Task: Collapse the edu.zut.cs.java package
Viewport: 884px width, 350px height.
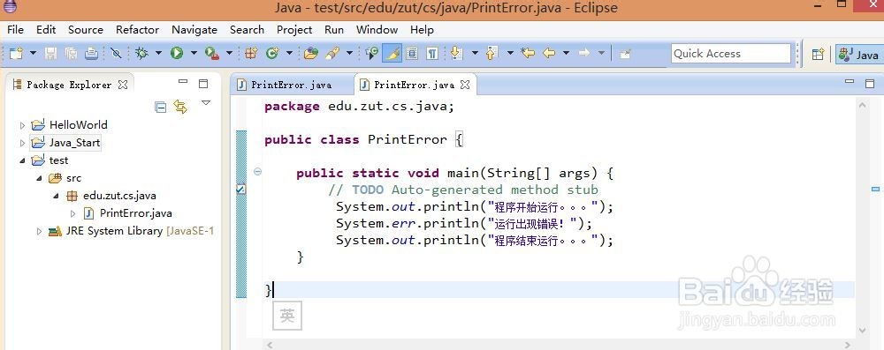Action: pos(57,196)
